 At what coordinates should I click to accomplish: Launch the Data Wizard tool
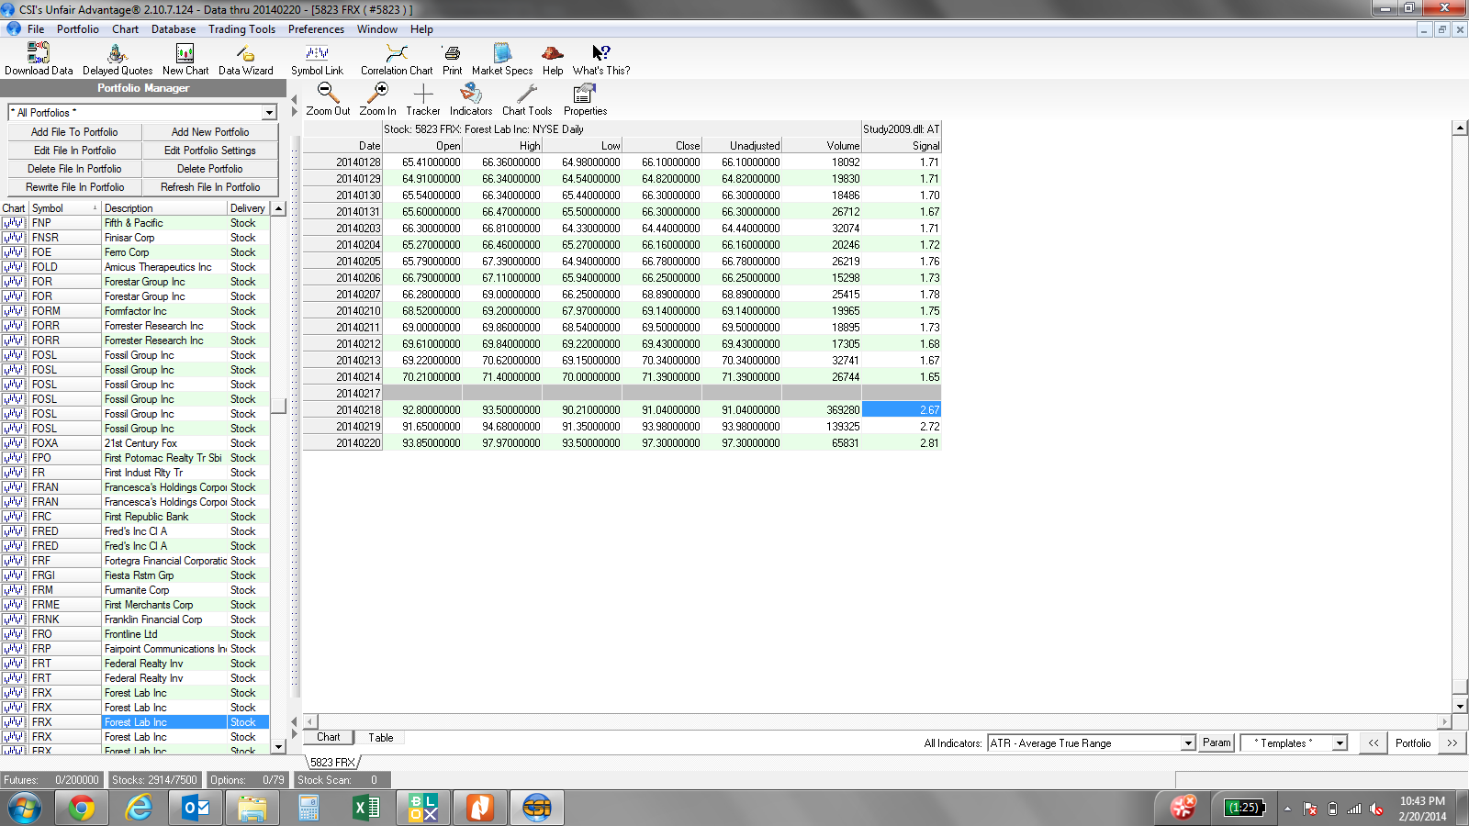pos(245,59)
